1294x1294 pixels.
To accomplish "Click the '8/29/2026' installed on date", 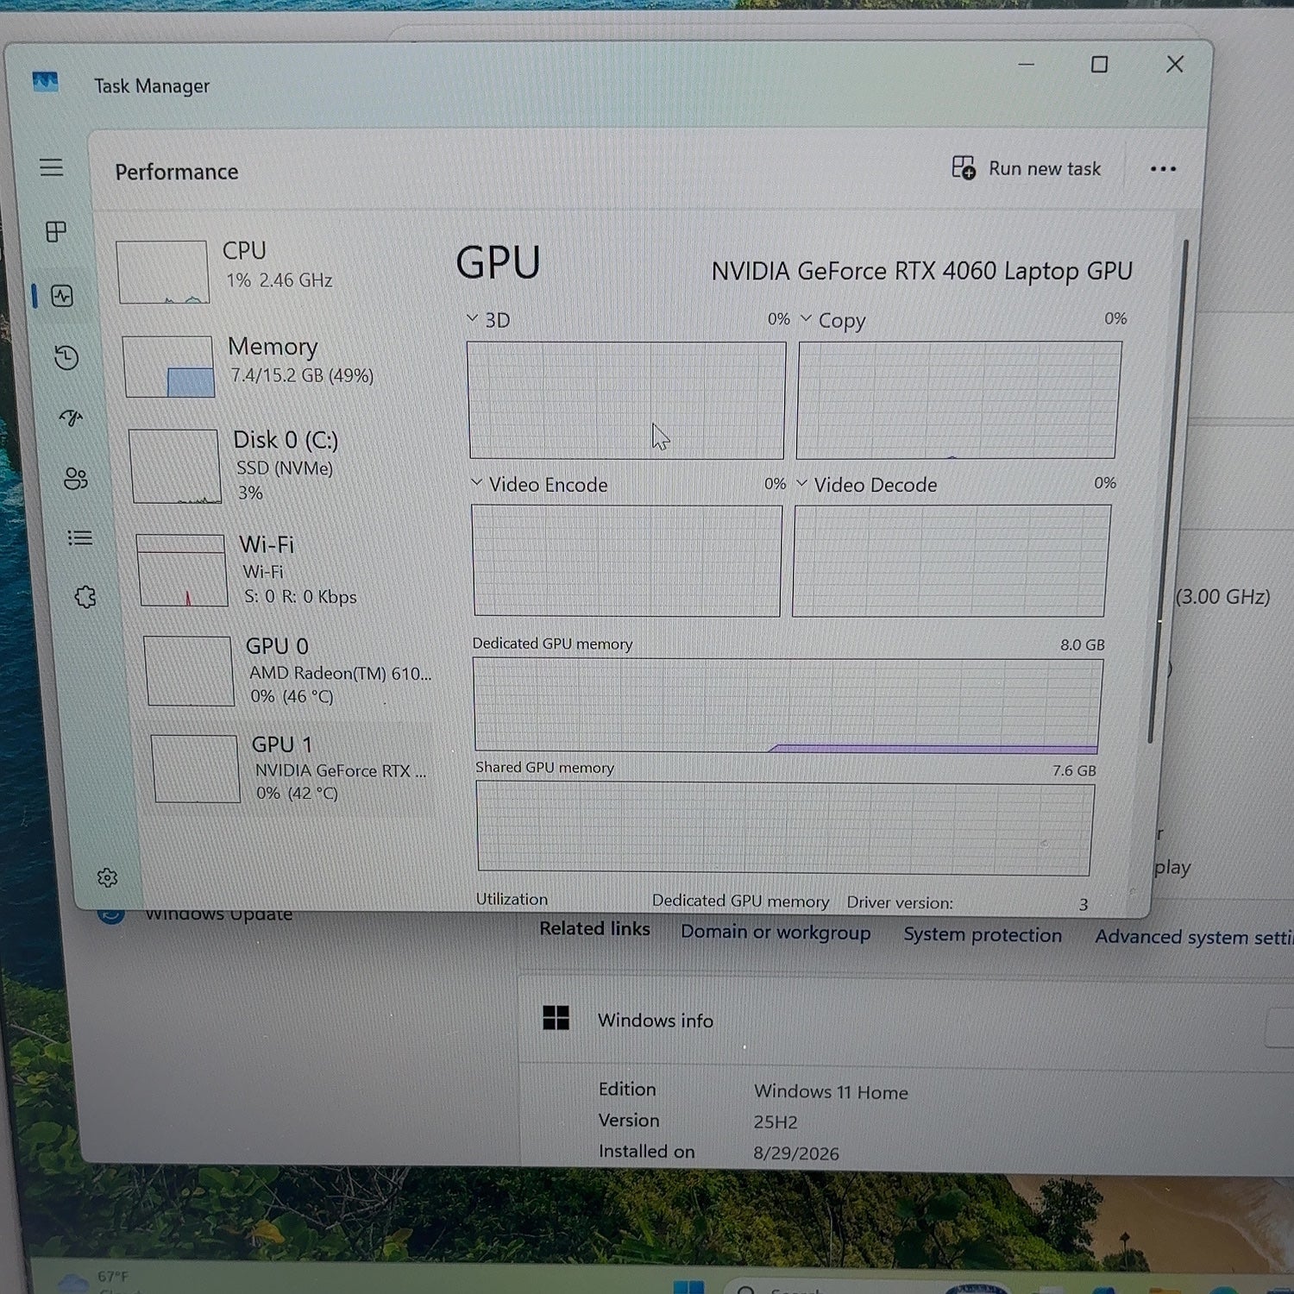I will tap(795, 1153).
